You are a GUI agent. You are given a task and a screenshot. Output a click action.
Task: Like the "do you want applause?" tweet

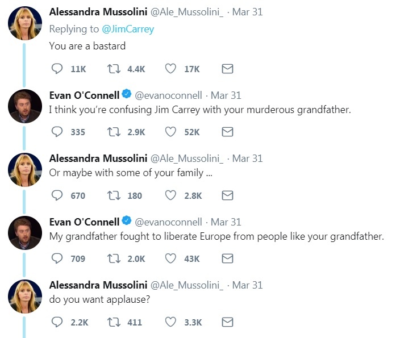point(170,322)
